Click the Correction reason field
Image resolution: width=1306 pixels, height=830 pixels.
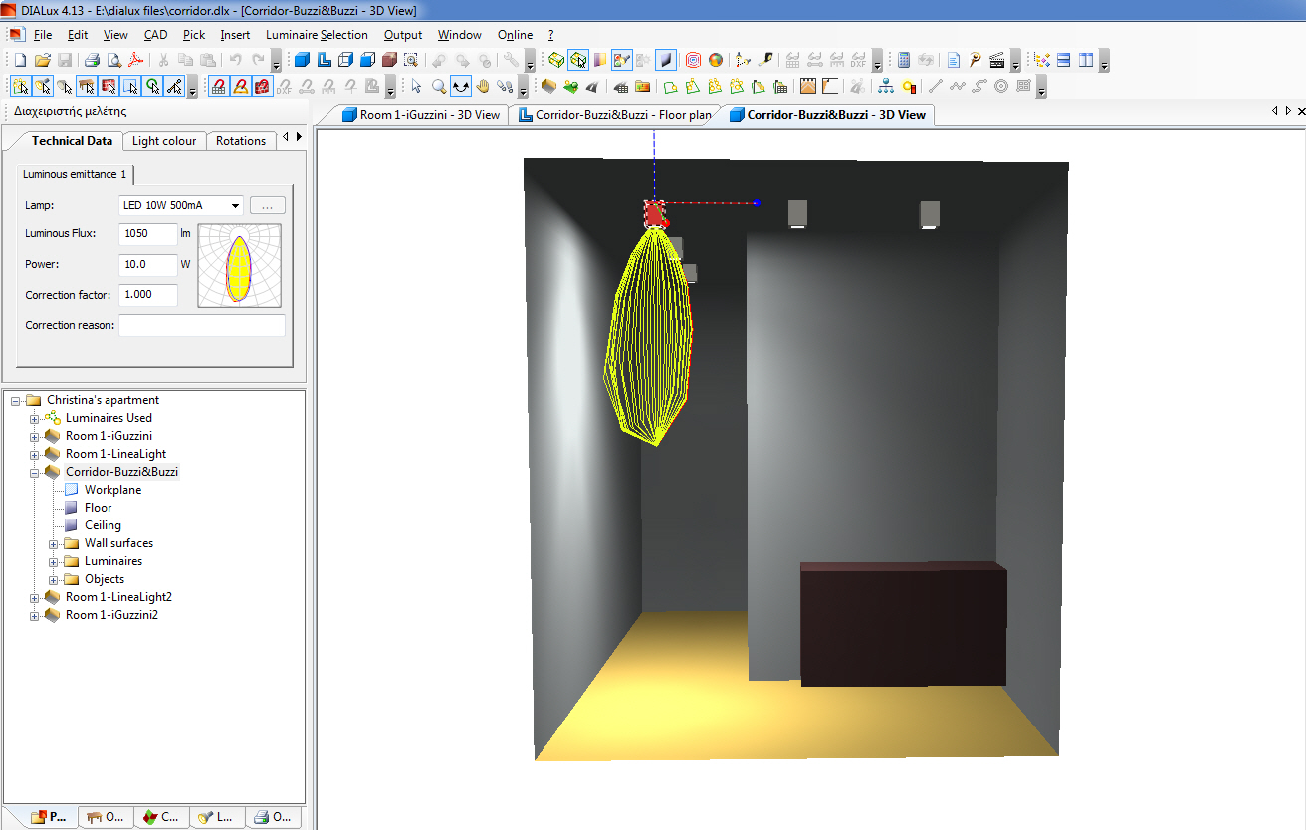(x=202, y=325)
